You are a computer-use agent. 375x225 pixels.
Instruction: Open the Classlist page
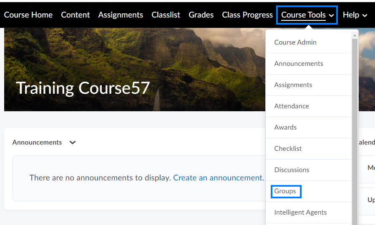(166, 15)
